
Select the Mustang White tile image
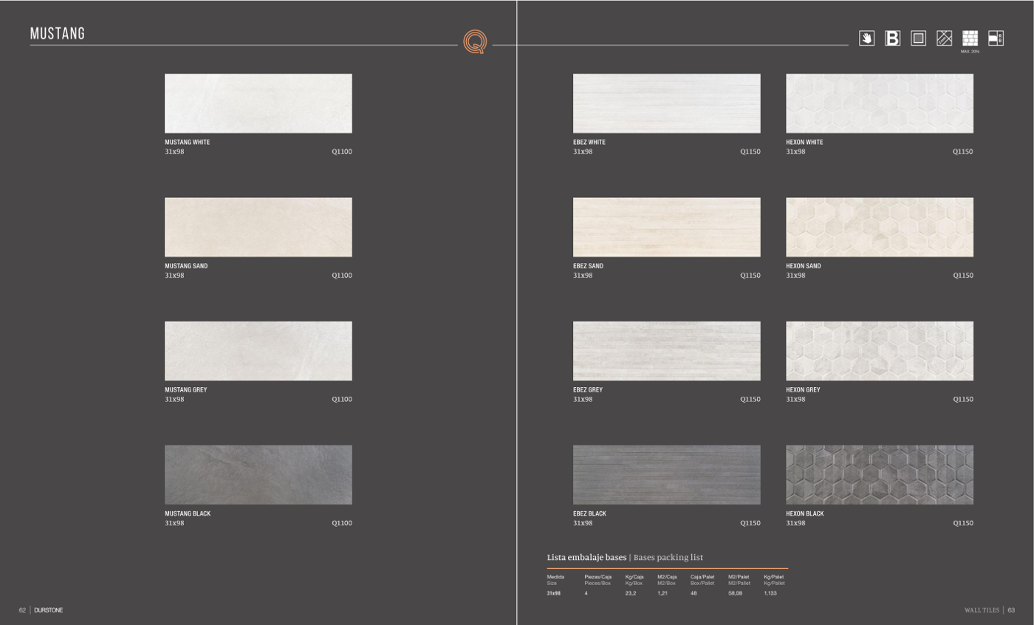258,103
